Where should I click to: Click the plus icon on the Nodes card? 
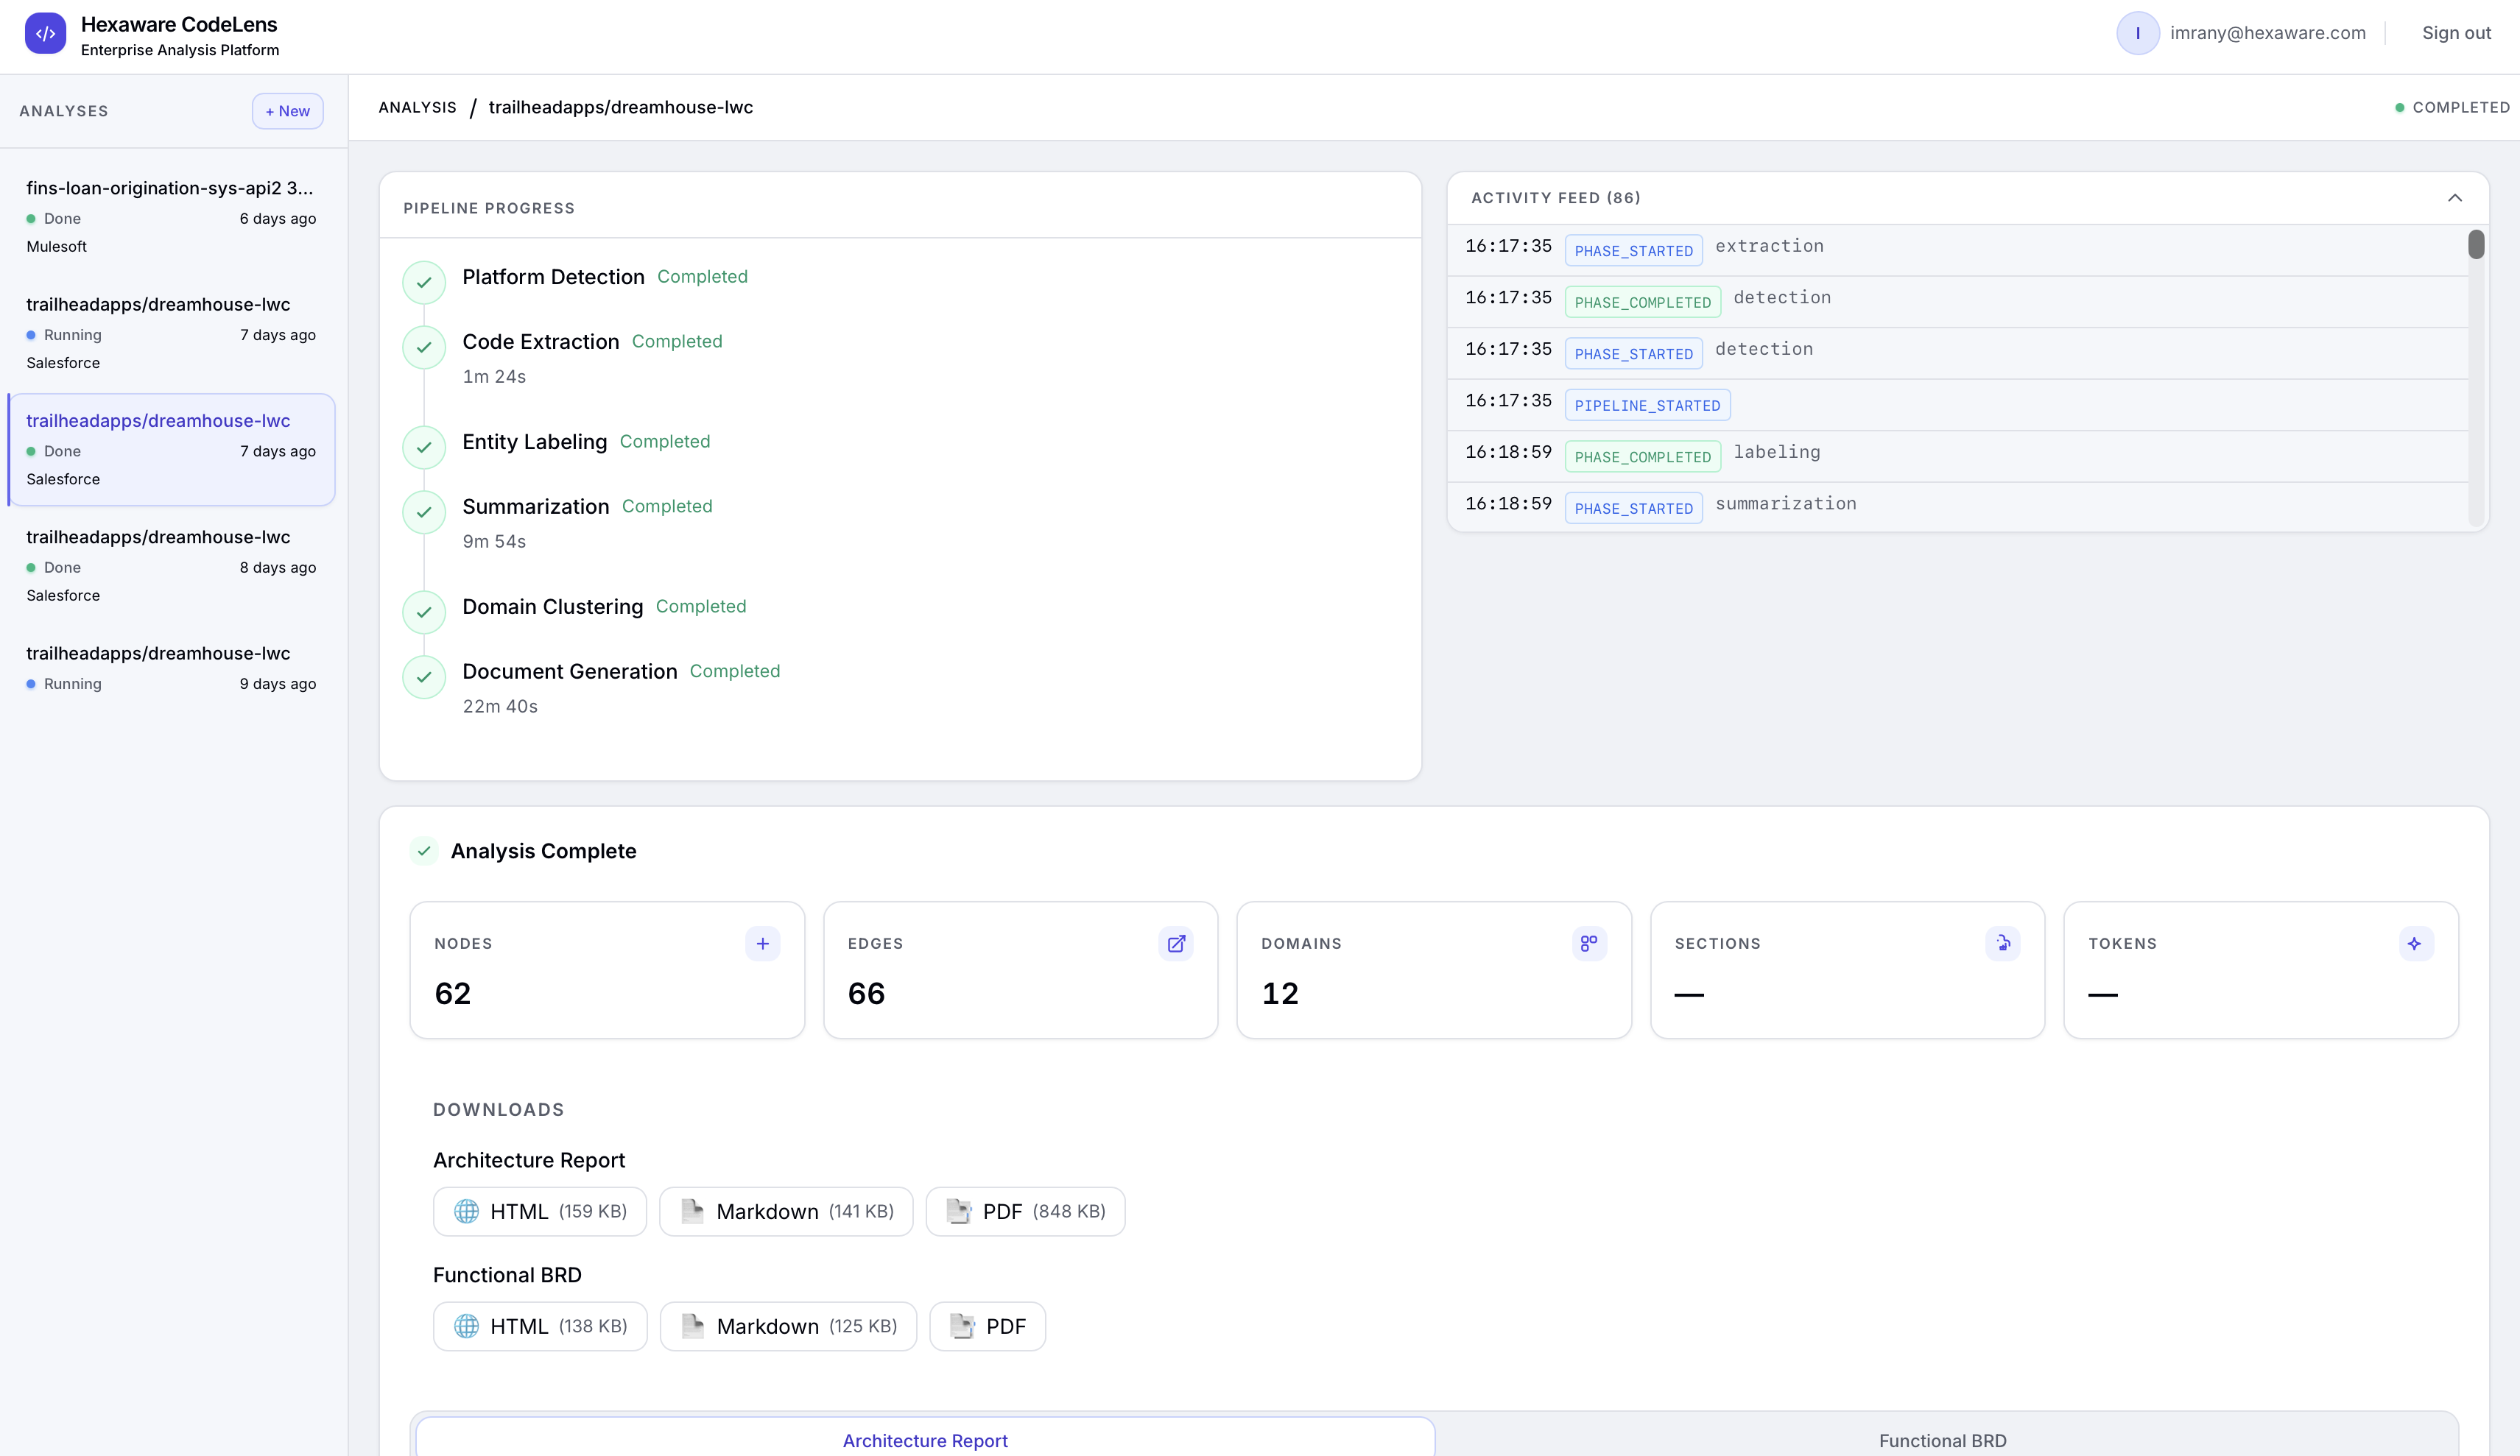(x=763, y=944)
